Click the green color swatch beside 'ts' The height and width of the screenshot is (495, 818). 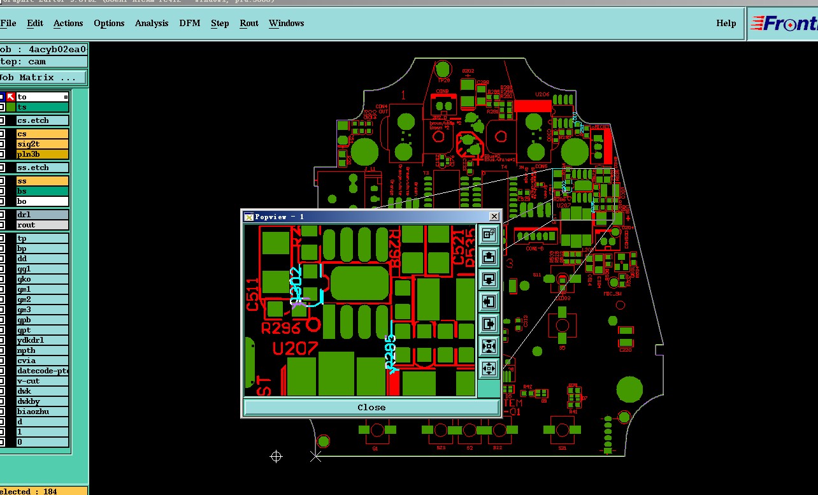[10, 107]
